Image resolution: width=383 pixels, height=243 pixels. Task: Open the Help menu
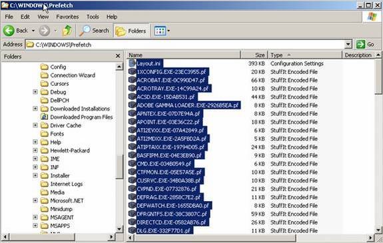coord(112,17)
